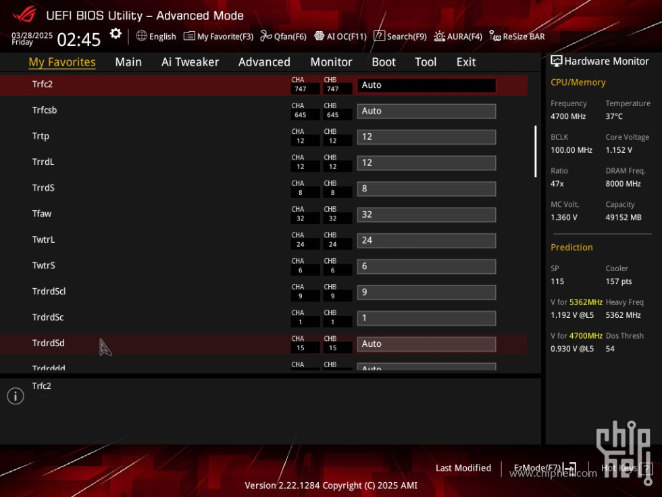Open the Monitor tab
Viewport: 662px width, 497px height.
pyautogui.click(x=331, y=62)
